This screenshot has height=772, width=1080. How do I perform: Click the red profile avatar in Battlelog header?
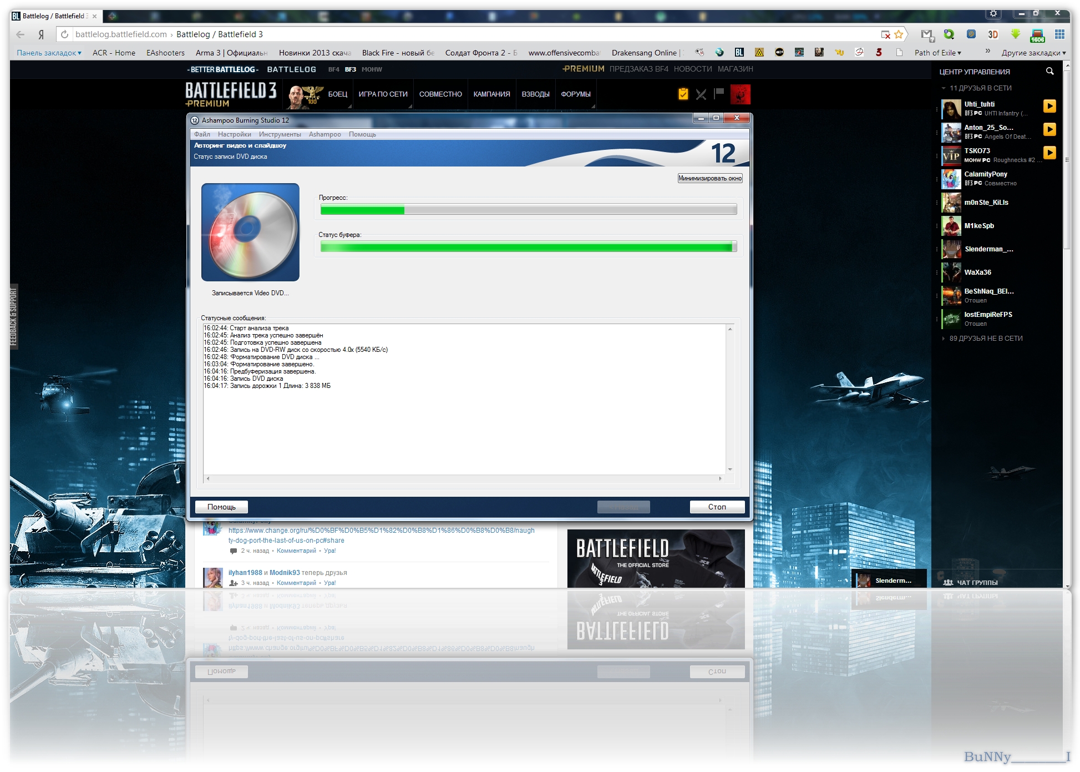(741, 94)
